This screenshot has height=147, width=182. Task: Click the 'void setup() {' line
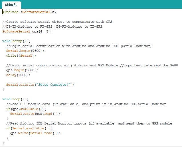click(x=16, y=41)
